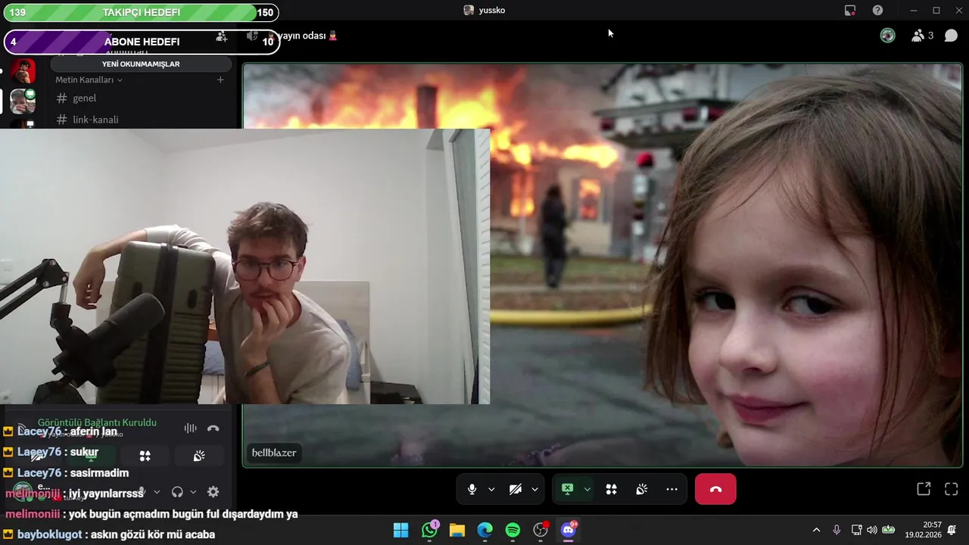Viewport: 969px width, 545px height.
Task: Open output device arrow beside headphones
Action: [193, 492]
